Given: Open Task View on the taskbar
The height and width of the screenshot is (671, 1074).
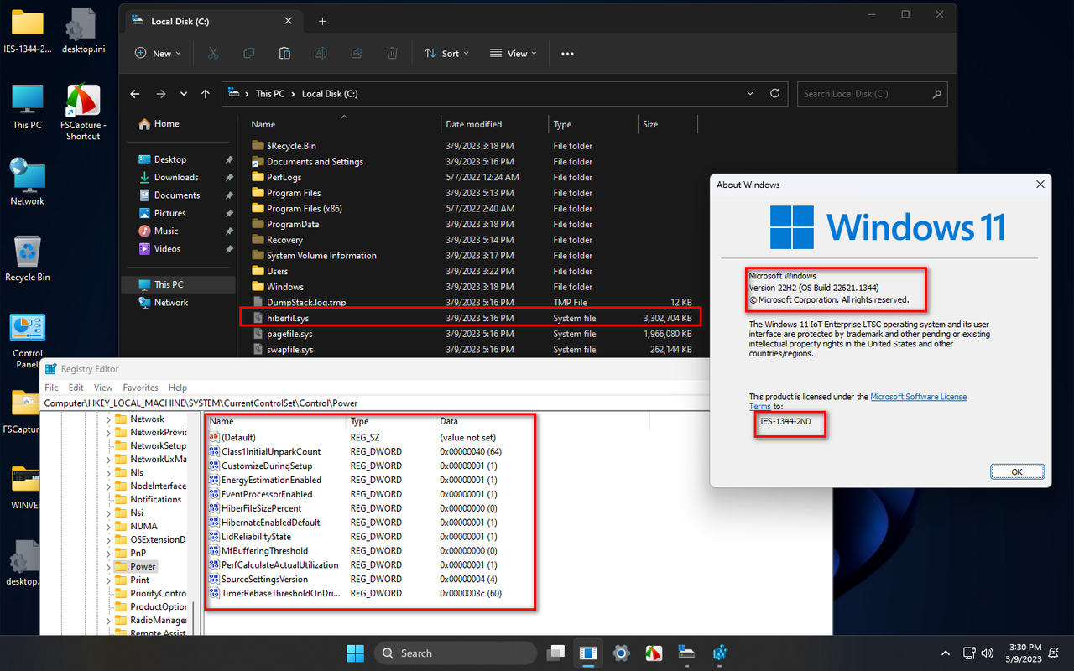Looking at the screenshot, I should pos(555,653).
